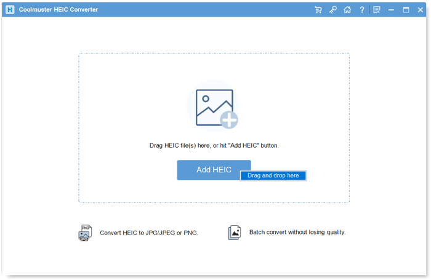Click the Coolmuster app logo icon

click(10, 10)
